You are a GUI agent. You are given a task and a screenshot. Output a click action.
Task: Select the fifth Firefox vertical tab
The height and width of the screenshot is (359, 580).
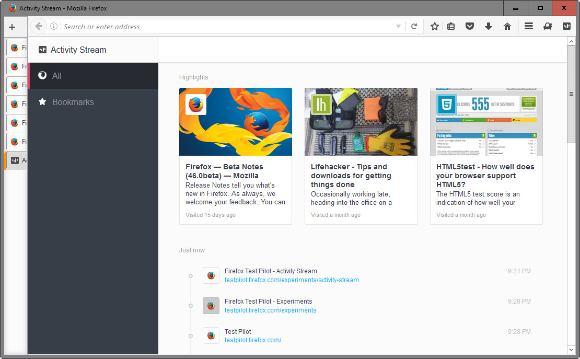17,122
